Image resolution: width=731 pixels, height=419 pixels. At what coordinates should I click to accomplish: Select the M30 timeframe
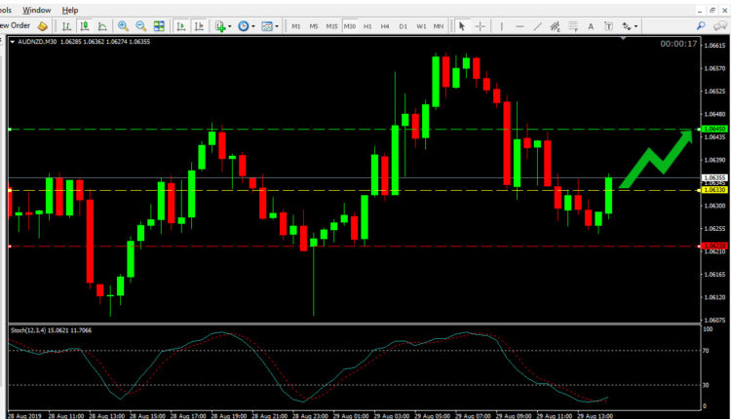[350, 26]
